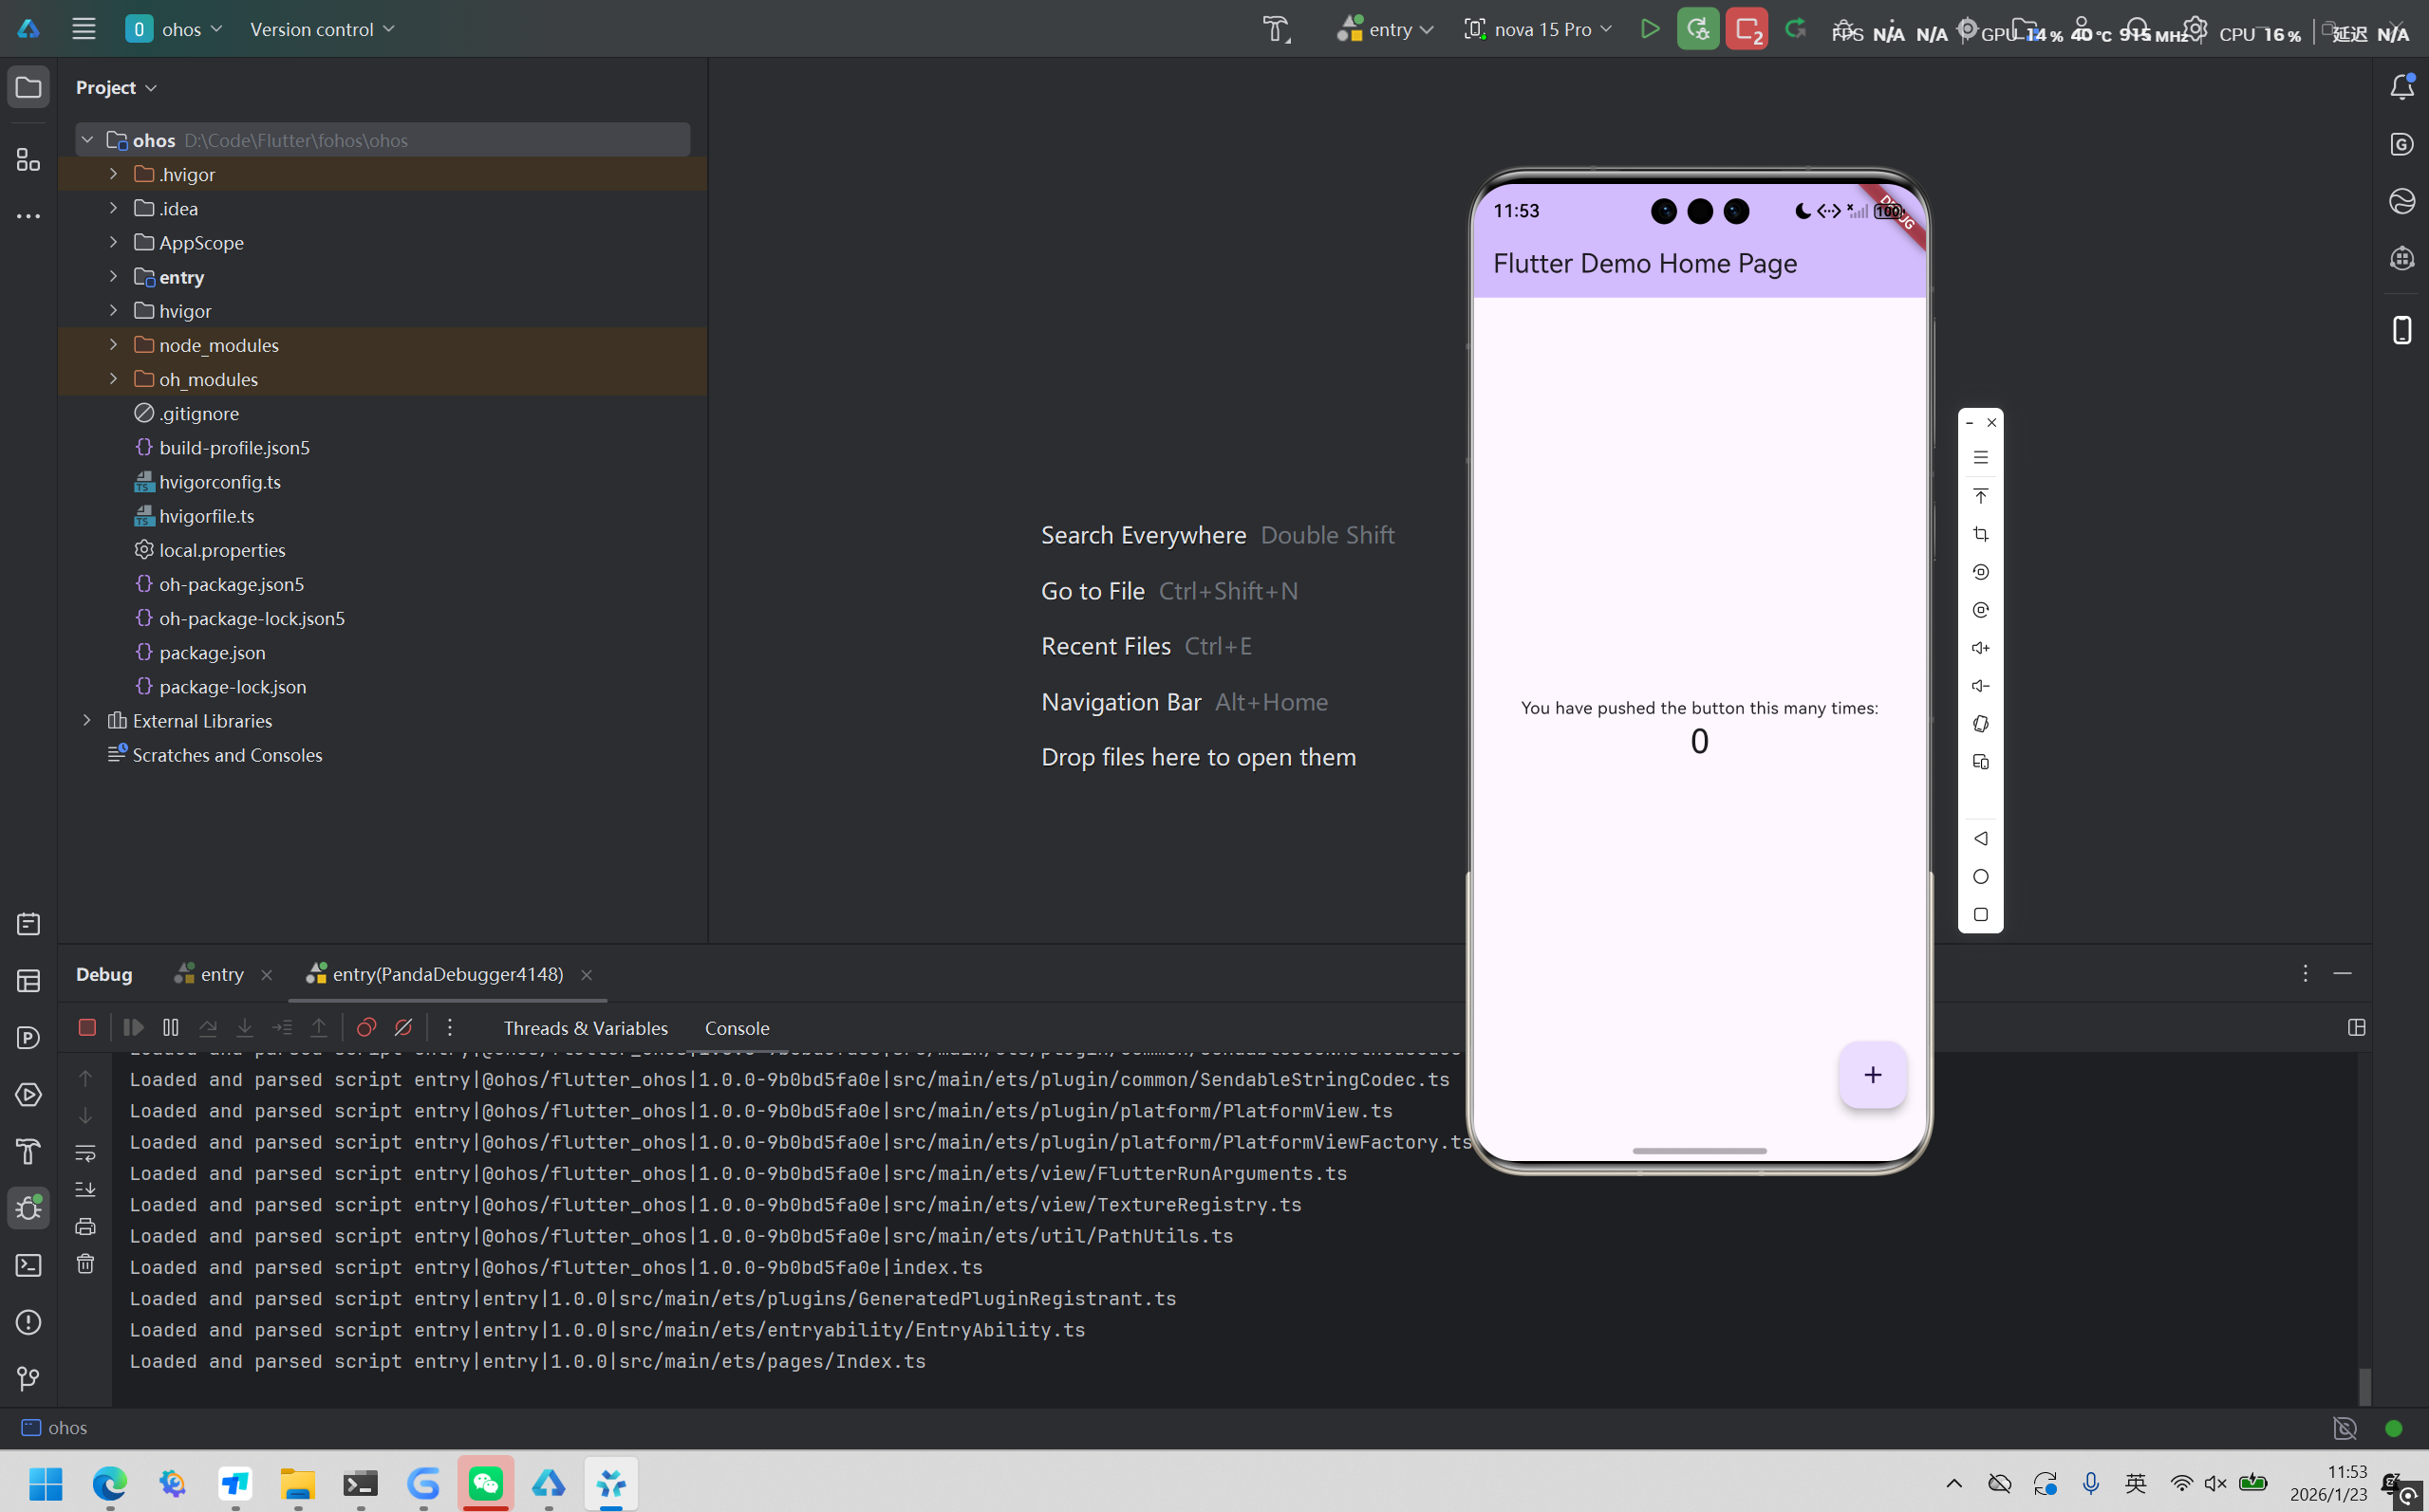Image resolution: width=2429 pixels, height=1512 pixels.
Task: Stop the debug session with red square
Action: [x=87, y=1028]
